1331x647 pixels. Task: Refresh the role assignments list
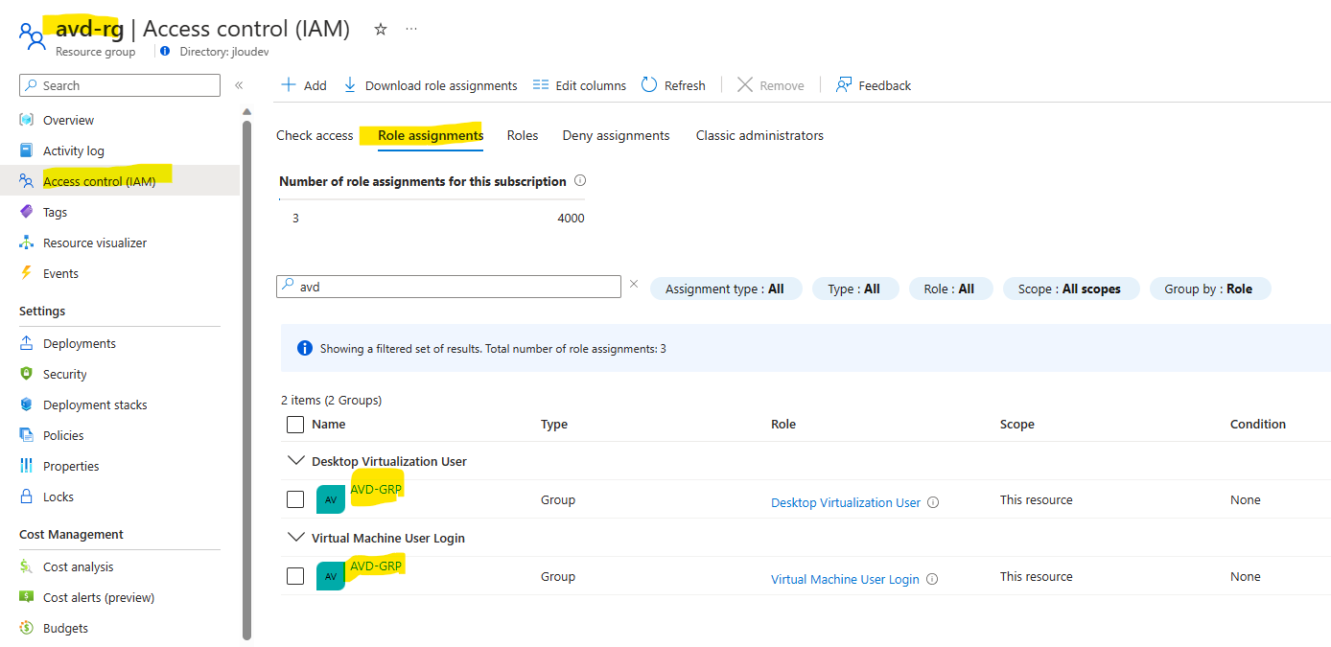(x=673, y=85)
